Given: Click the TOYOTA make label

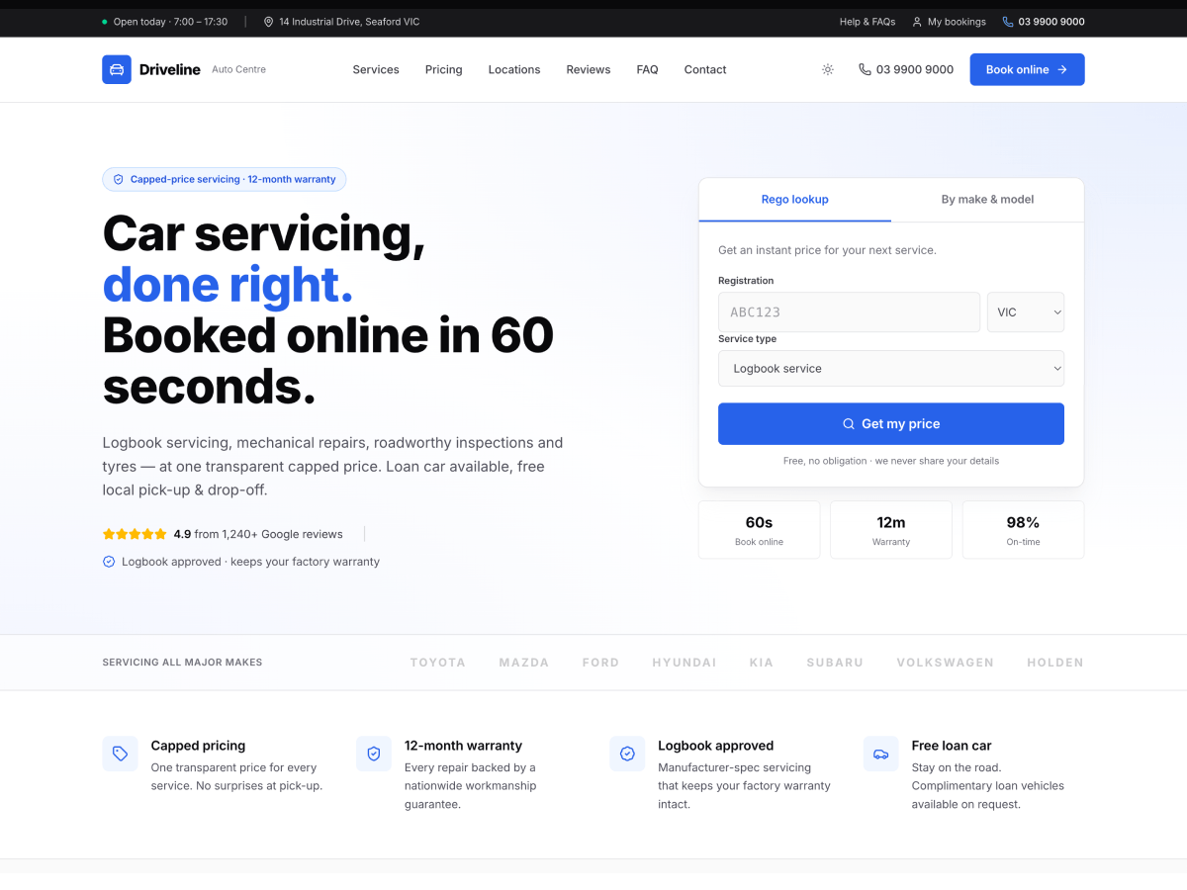Looking at the screenshot, I should coord(438,663).
